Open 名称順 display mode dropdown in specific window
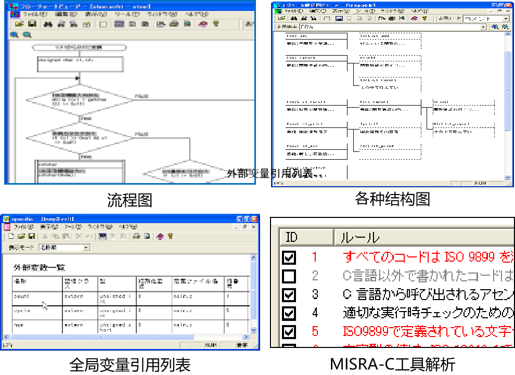Image resolution: width=515 pixels, height=375 pixels. coord(86,248)
